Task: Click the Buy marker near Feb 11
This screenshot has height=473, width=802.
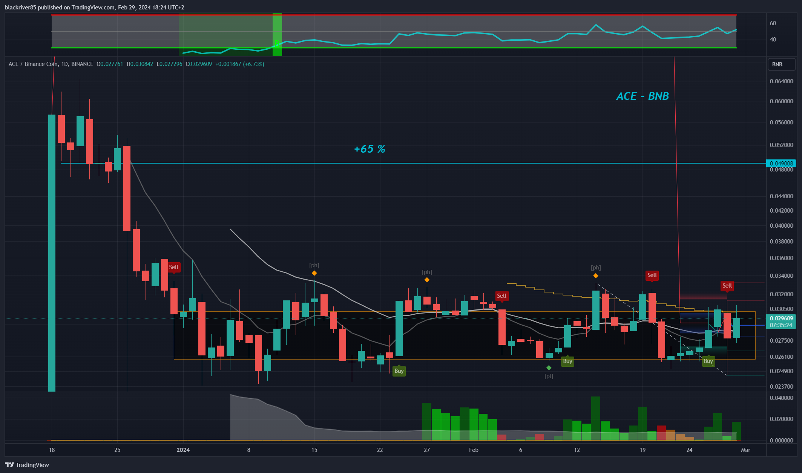Action: pyautogui.click(x=567, y=361)
